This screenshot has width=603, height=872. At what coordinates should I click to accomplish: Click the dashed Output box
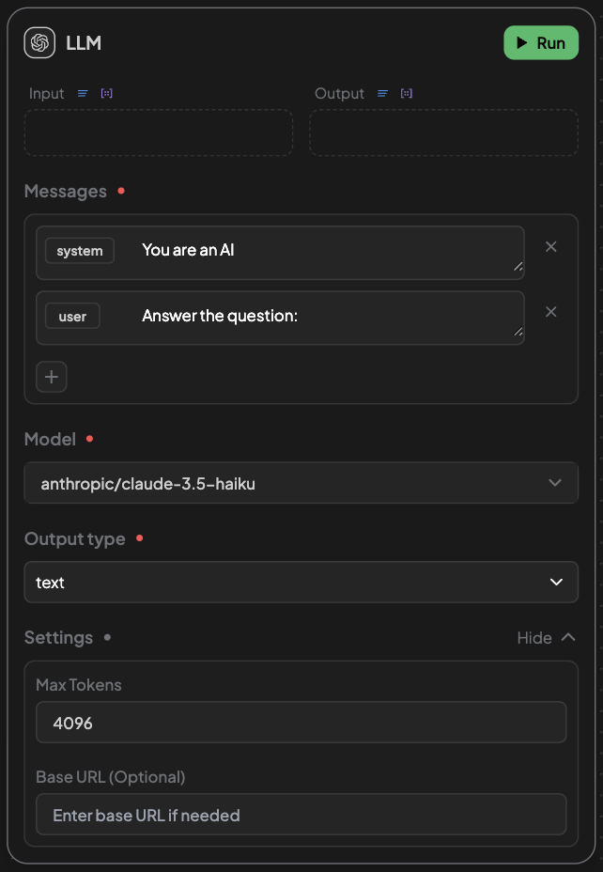click(x=443, y=132)
